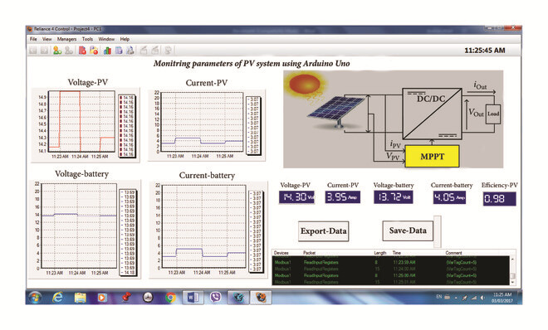
Task: Open the Window menu
Action: pos(106,39)
